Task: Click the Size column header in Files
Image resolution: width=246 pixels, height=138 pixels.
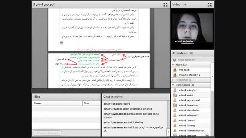Action: click(91, 103)
